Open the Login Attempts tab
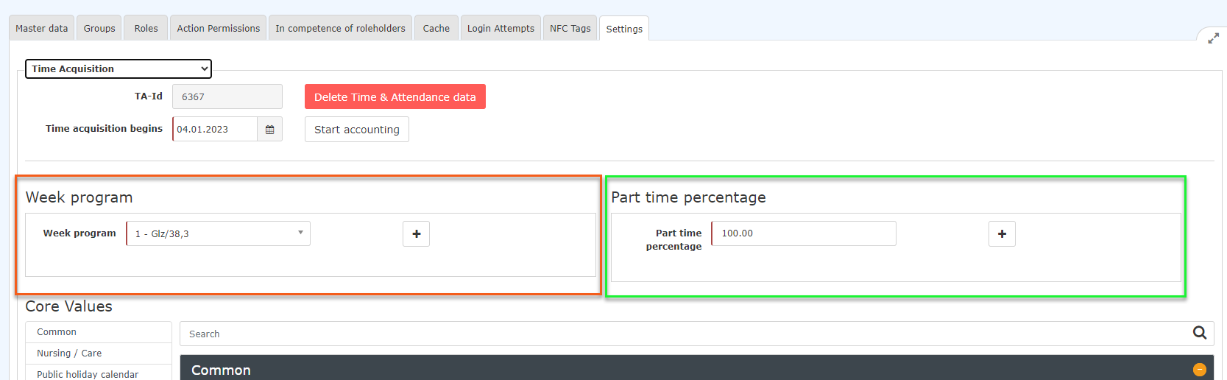This screenshot has width=1227, height=380. (501, 28)
